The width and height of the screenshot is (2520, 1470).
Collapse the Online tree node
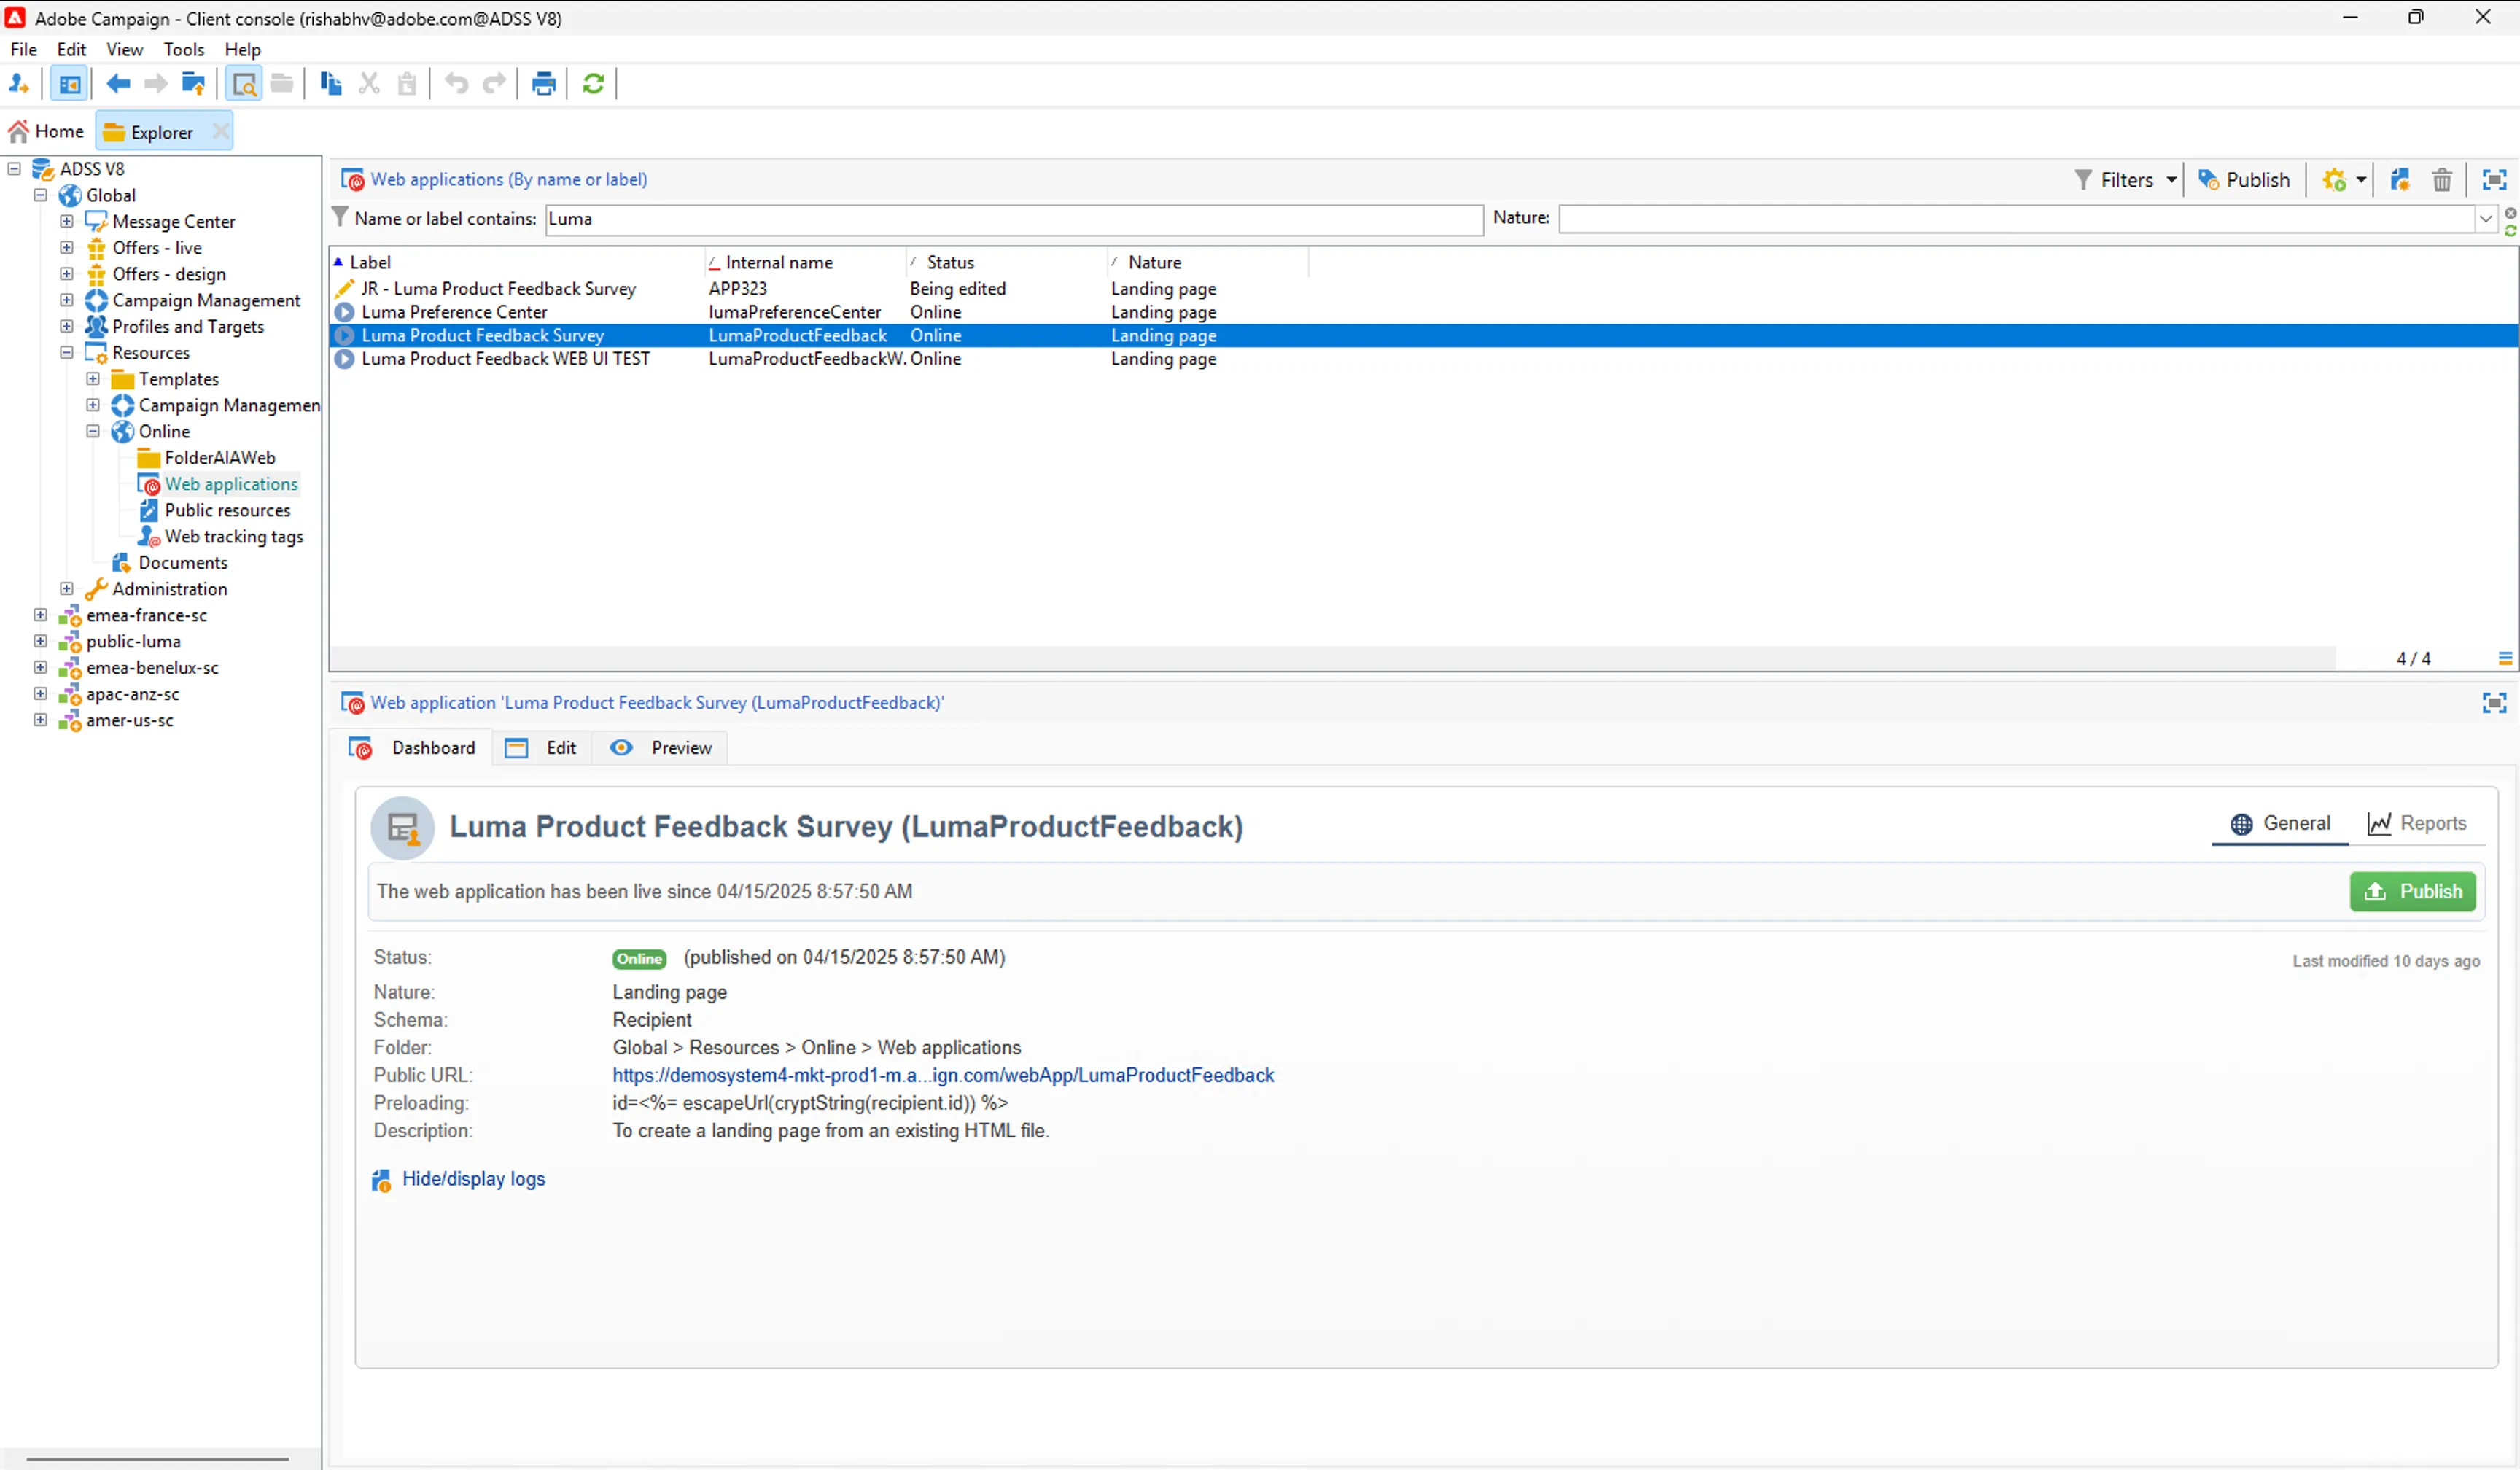click(93, 431)
